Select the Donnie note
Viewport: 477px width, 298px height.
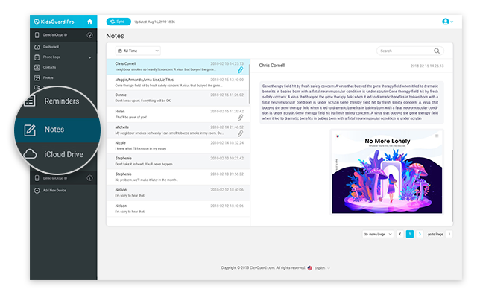tap(178, 98)
